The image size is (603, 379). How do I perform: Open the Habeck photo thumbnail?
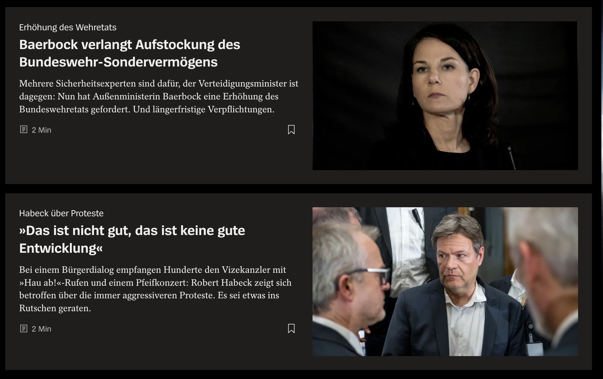[x=445, y=282]
